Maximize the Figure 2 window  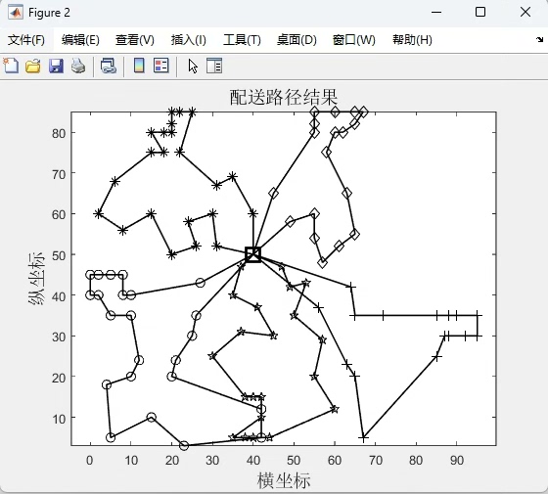coord(480,12)
